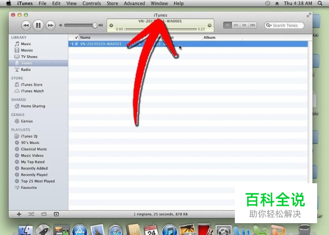This screenshot has width=329, height=235.
Task: Click the low volume speaker icon
Action: pyautogui.click(x=61, y=25)
